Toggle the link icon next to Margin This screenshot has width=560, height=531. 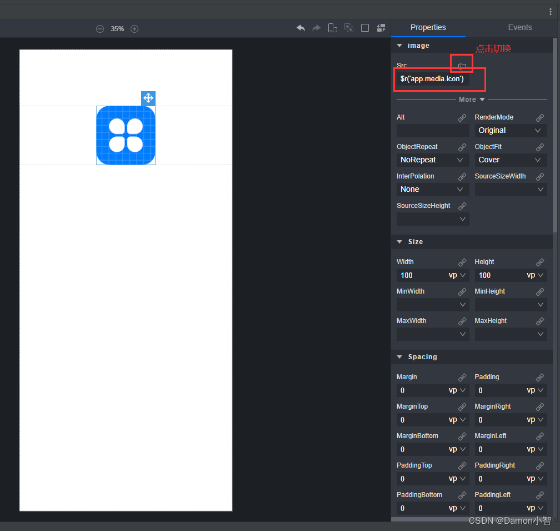click(462, 378)
